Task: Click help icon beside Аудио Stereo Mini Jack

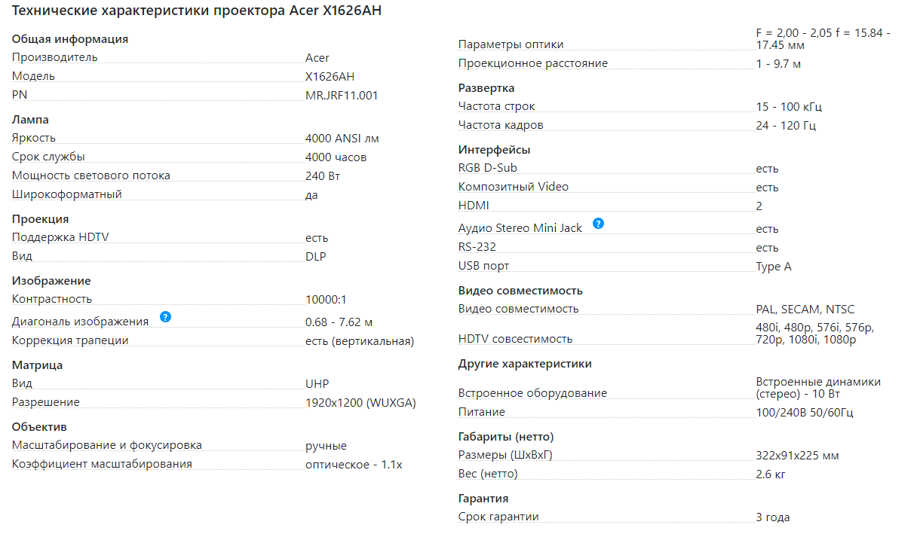Action: 598,224
